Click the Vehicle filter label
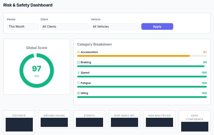This screenshot has width=214, height=135. 96,19
